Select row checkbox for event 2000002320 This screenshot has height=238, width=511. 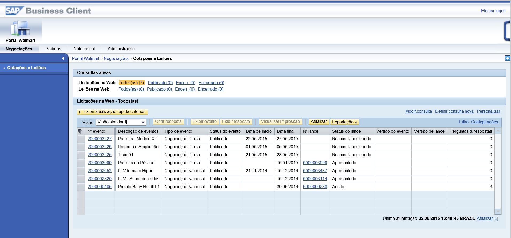pos(81,179)
